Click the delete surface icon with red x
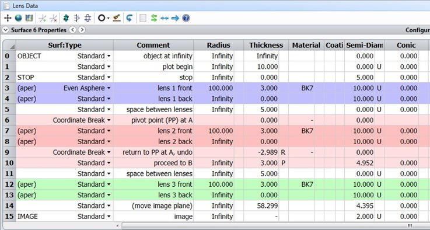 click(x=53, y=19)
